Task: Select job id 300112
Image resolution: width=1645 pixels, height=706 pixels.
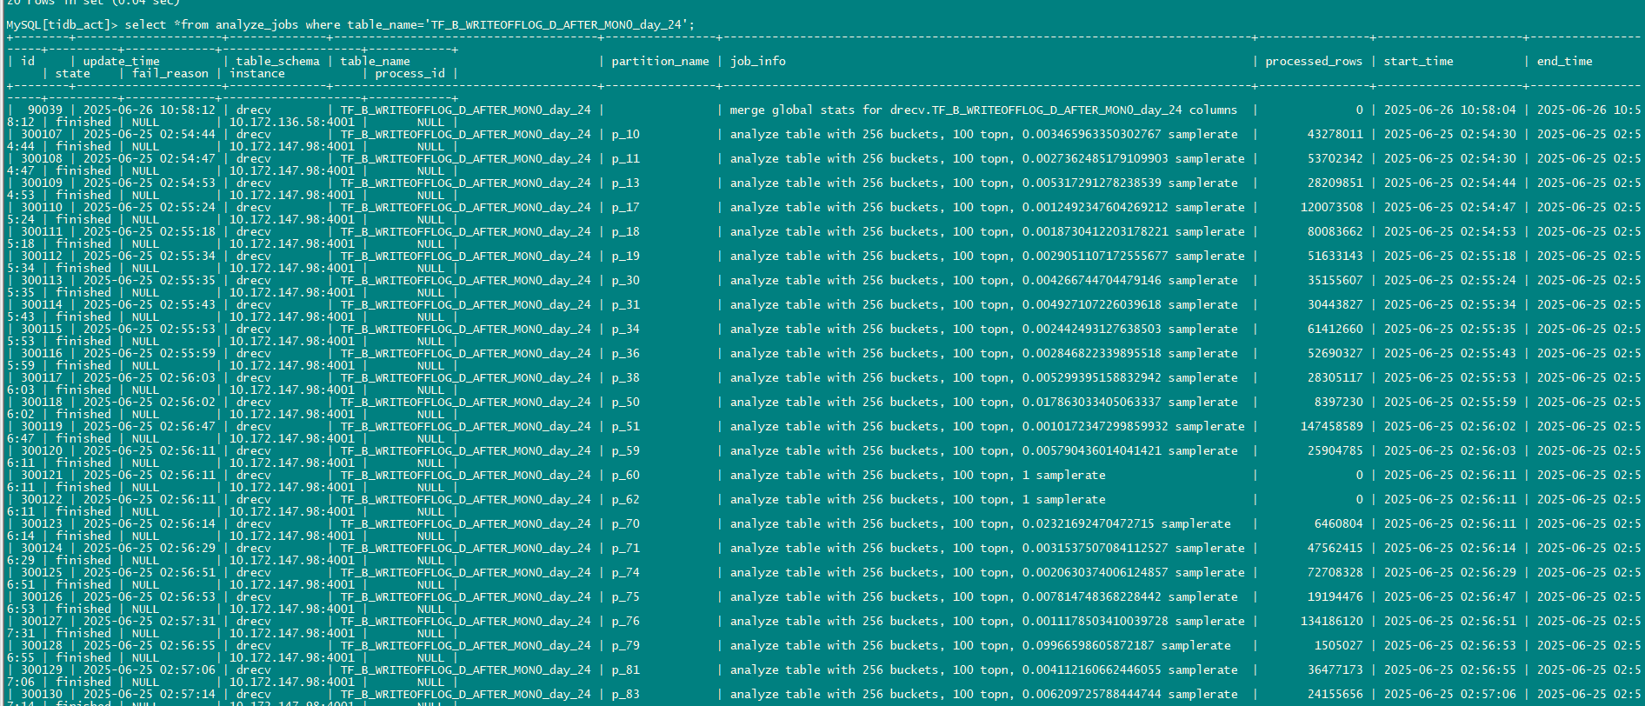Action: click(42, 256)
